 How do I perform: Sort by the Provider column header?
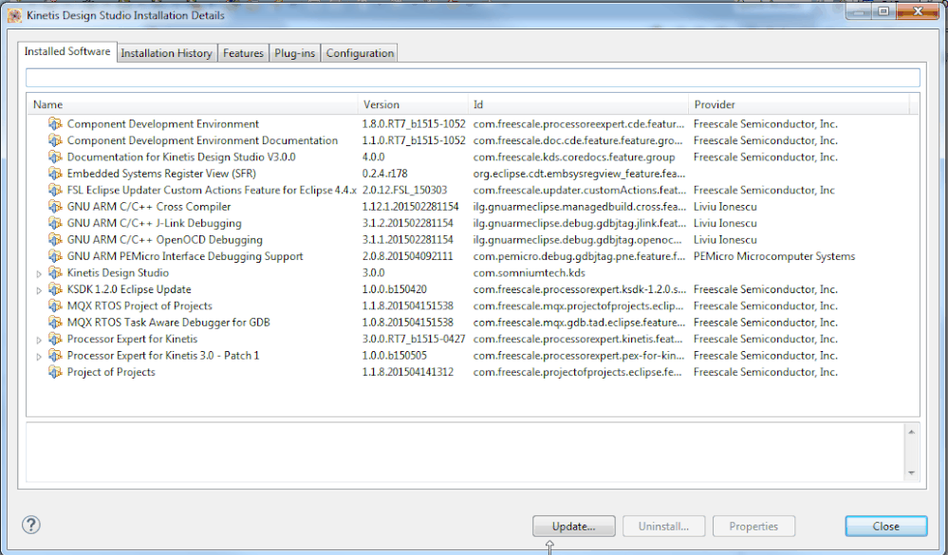point(799,104)
